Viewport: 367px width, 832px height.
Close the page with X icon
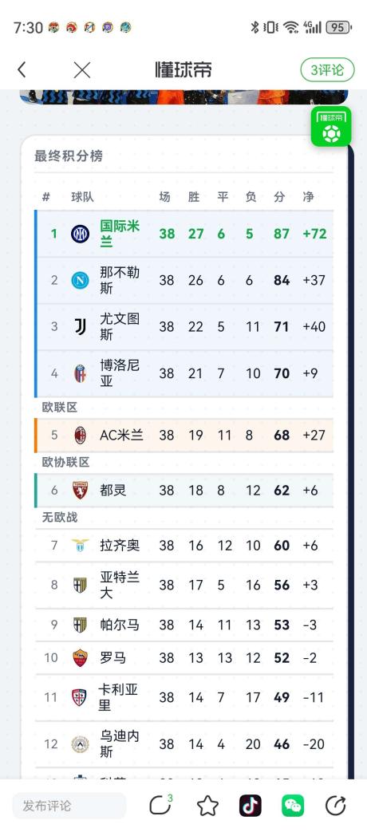[81, 69]
